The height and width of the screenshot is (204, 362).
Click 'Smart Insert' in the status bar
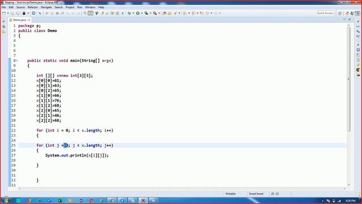click(256, 194)
